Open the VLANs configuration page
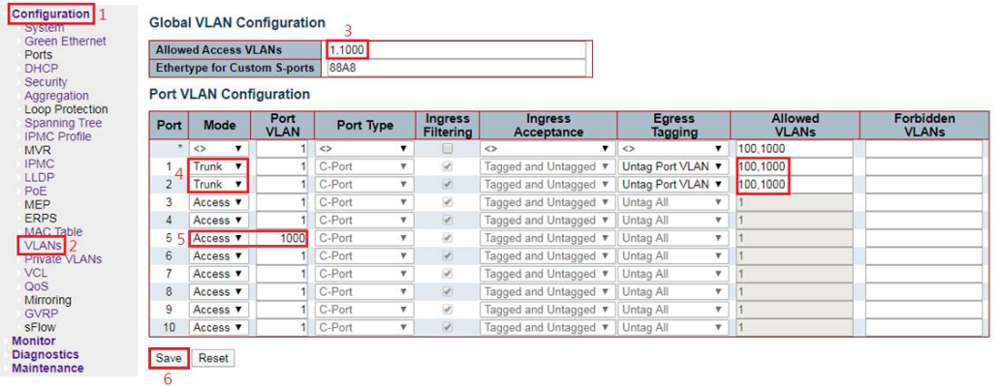This screenshot has height=387, width=1001. 43,245
